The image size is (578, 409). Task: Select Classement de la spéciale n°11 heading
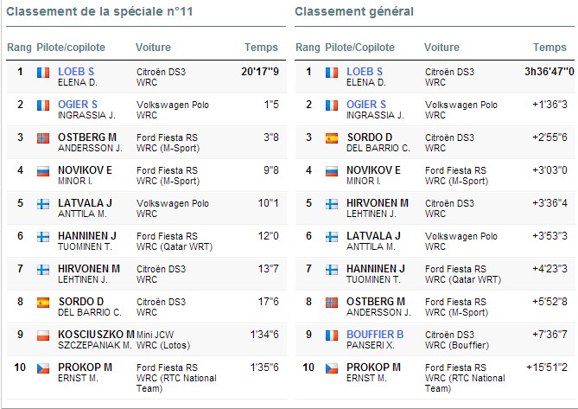tap(100, 11)
